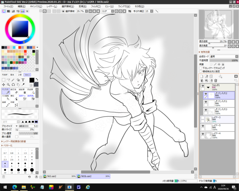Select the 筆圧 pressure edit tool
239x191 pixels.
point(14,97)
